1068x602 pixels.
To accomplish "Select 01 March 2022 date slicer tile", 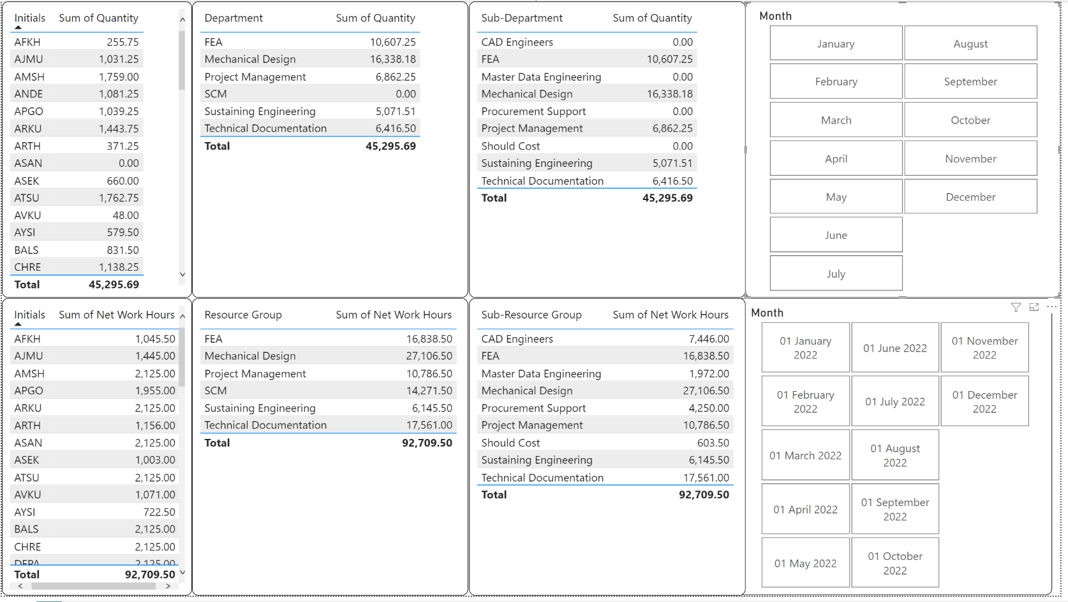I will point(805,455).
